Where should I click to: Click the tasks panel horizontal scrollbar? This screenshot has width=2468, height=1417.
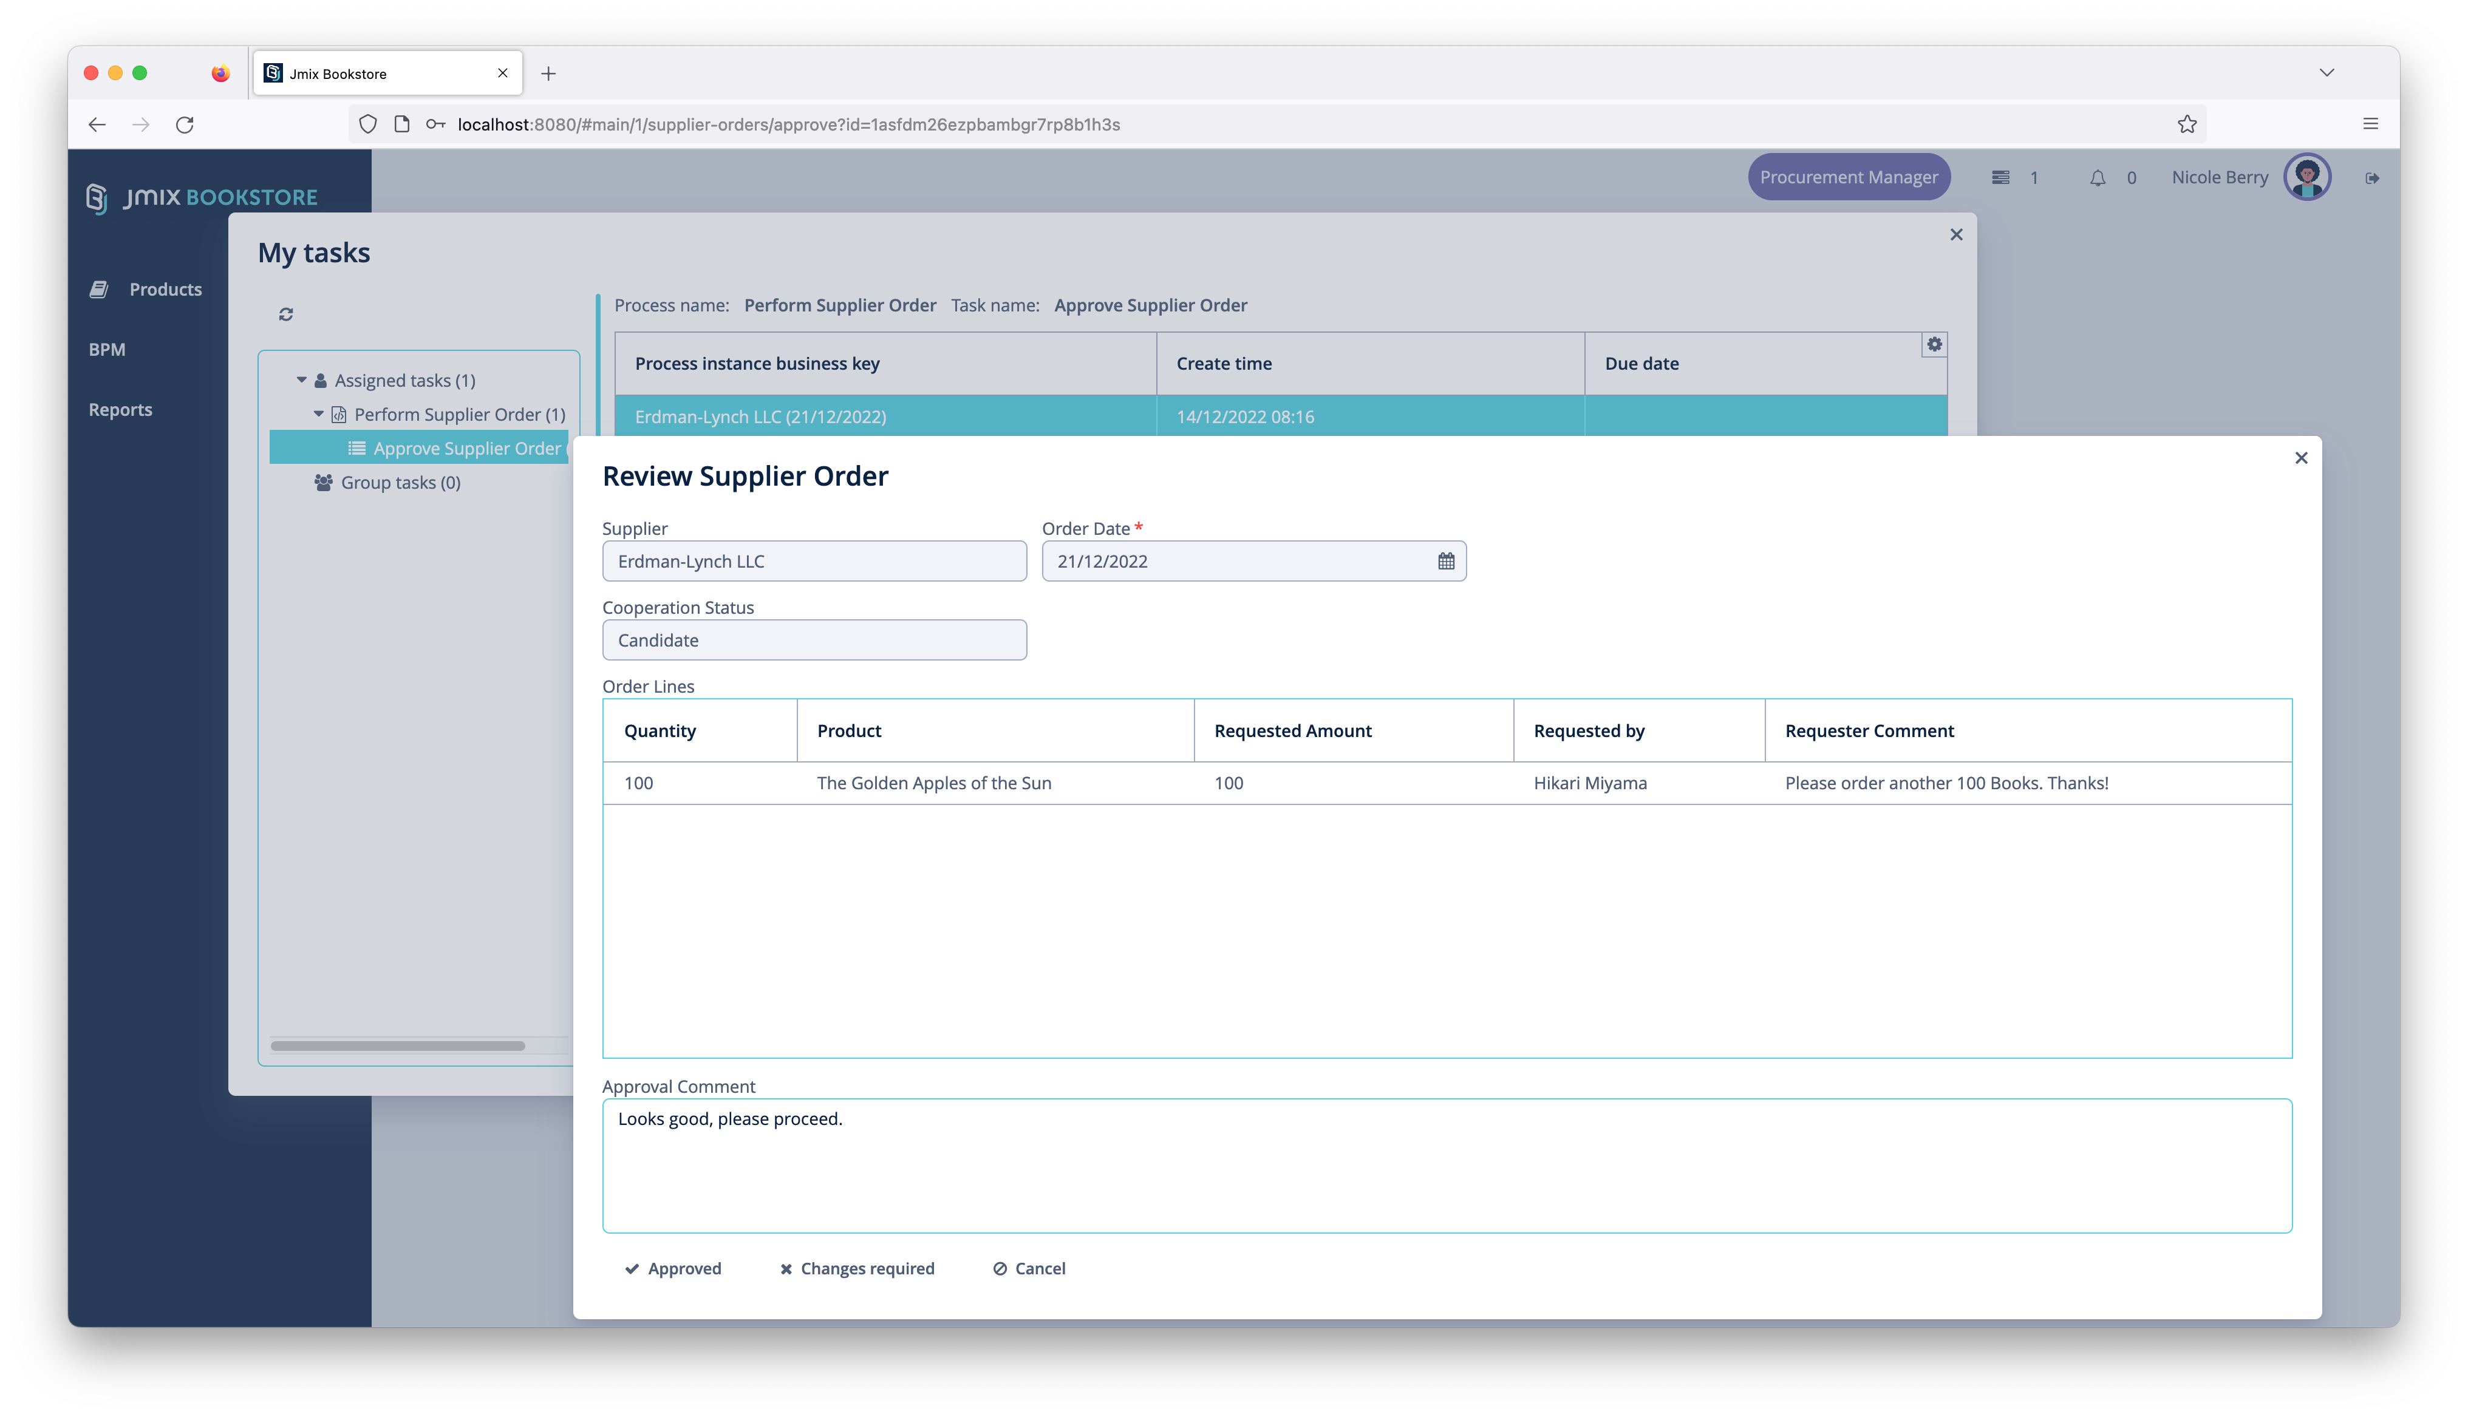coord(398,1046)
